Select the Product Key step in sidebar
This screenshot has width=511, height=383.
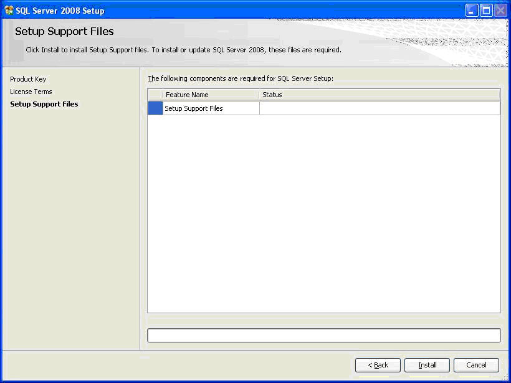click(28, 79)
